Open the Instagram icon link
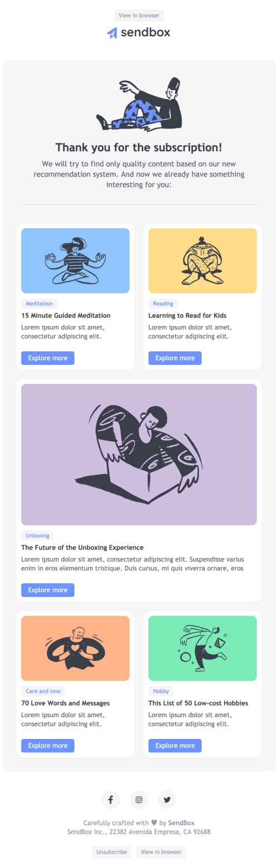278x863 pixels. [139, 800]
